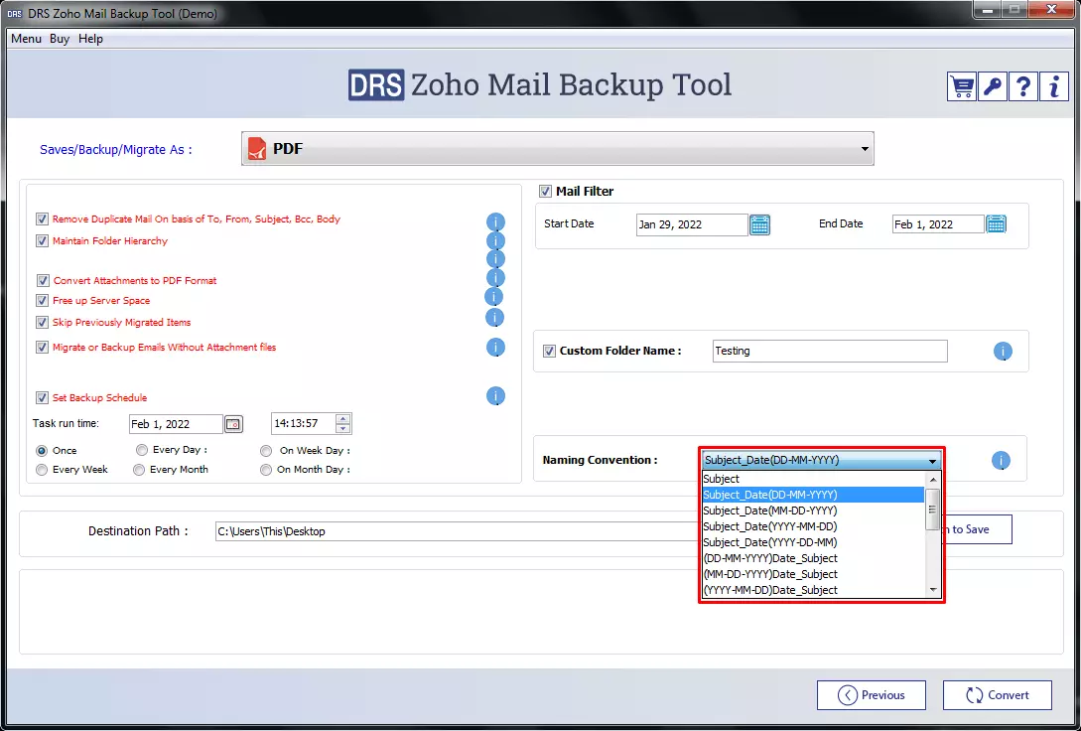Open the Buy menu

coord(60,39)
